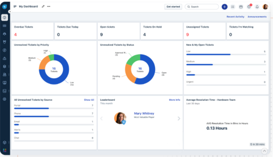Click the pencil icon to edit My Dashboard
The image size is (273, 157).
[43, 7]
